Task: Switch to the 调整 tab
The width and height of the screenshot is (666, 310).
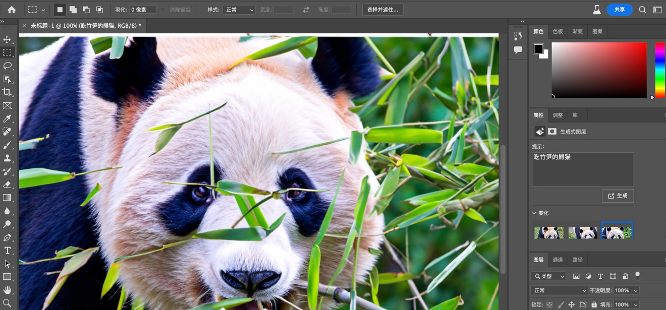Action: pos(558,115)
